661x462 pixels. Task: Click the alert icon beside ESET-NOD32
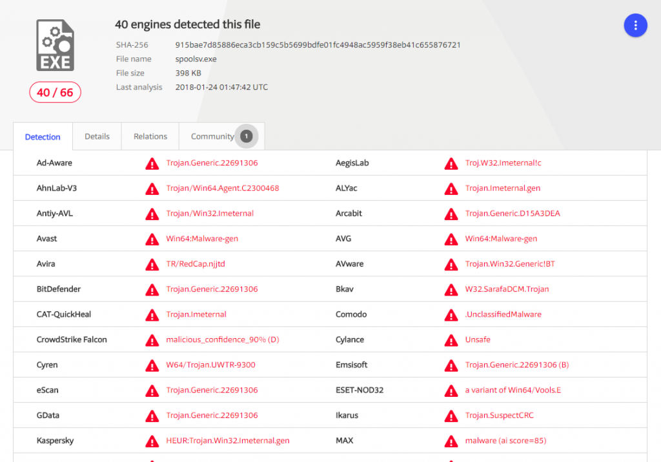(451, 390)
